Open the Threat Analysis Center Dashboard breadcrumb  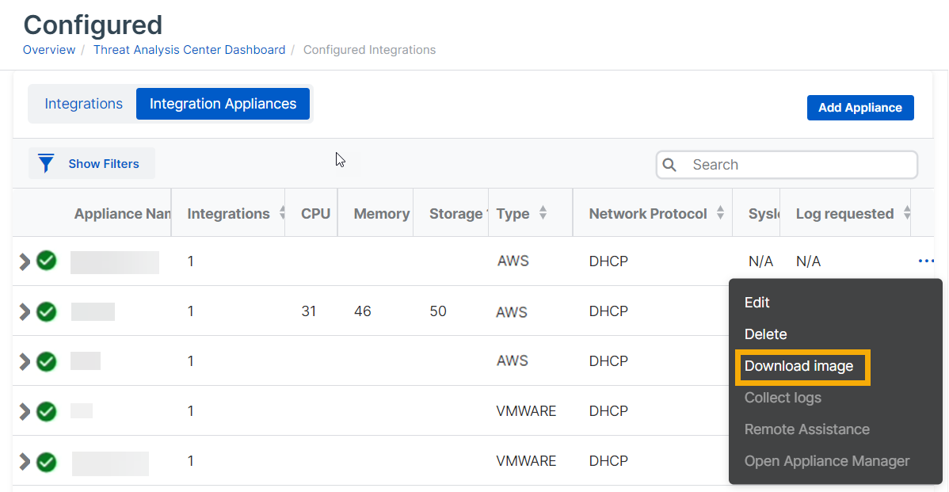pos(189,50)
